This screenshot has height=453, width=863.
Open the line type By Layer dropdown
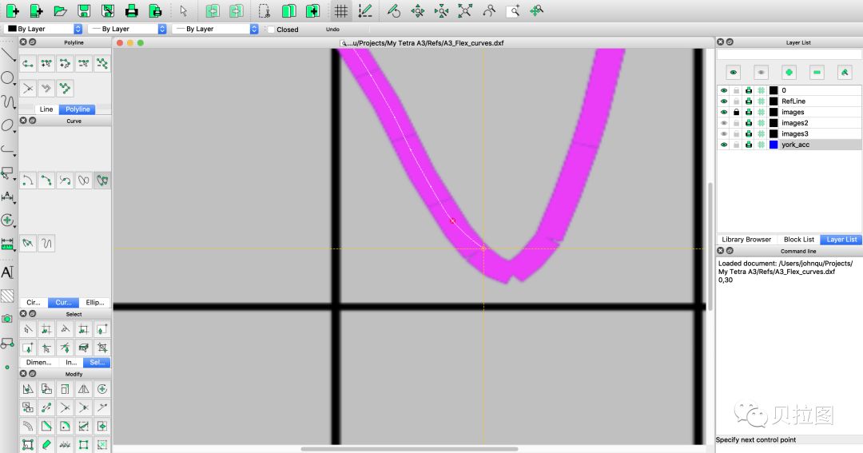(x=215, y=29)
